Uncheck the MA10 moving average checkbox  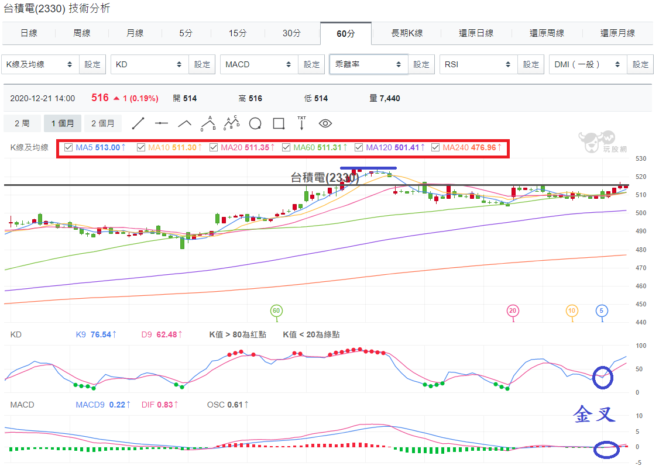[141, 147]
